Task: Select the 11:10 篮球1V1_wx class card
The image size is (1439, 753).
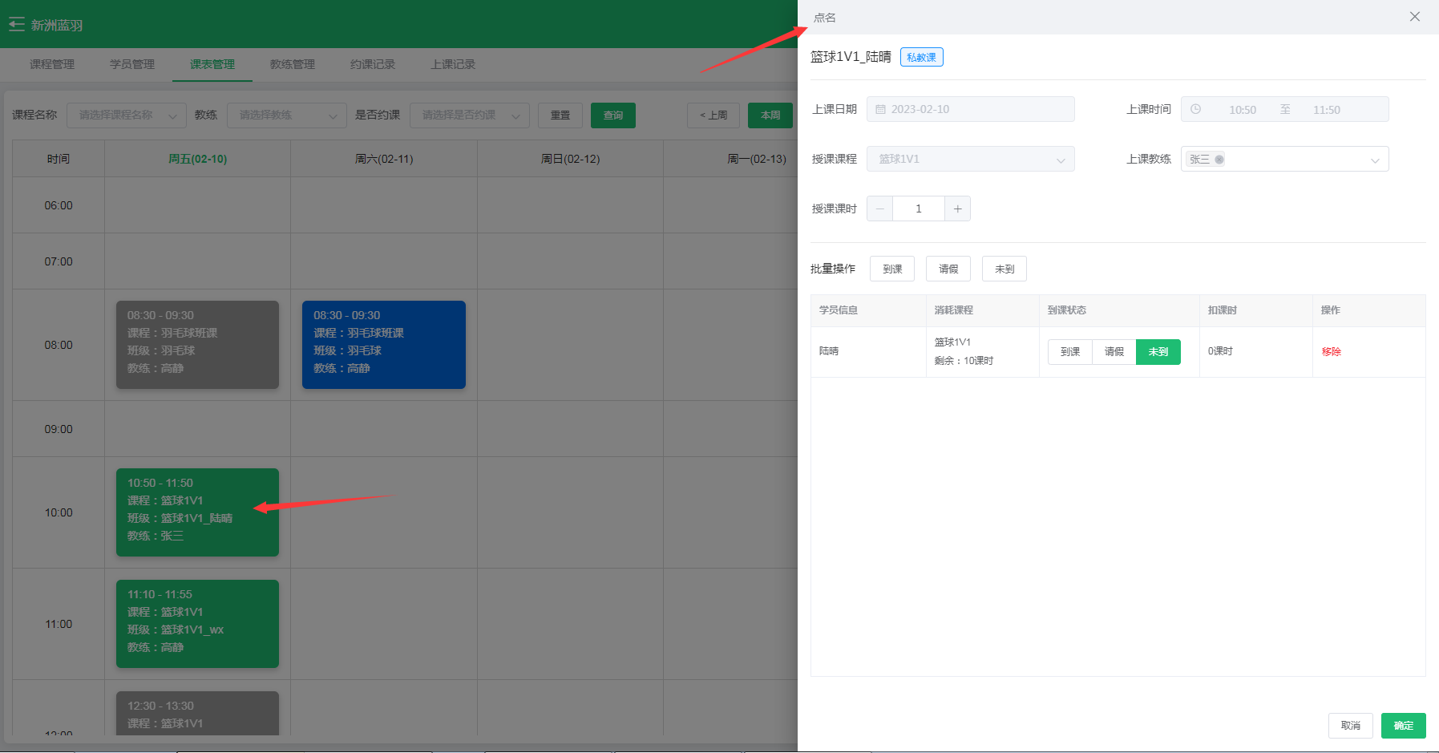Action: [x=197, y=624]
